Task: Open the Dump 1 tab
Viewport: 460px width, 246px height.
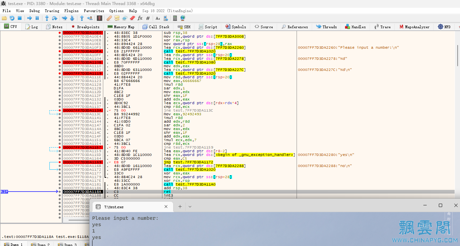Action: tap(14, 244)
